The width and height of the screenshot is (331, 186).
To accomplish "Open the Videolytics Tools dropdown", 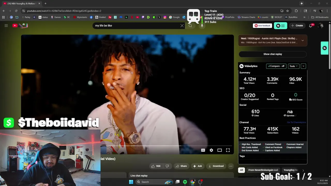I will tap(294, 66).
